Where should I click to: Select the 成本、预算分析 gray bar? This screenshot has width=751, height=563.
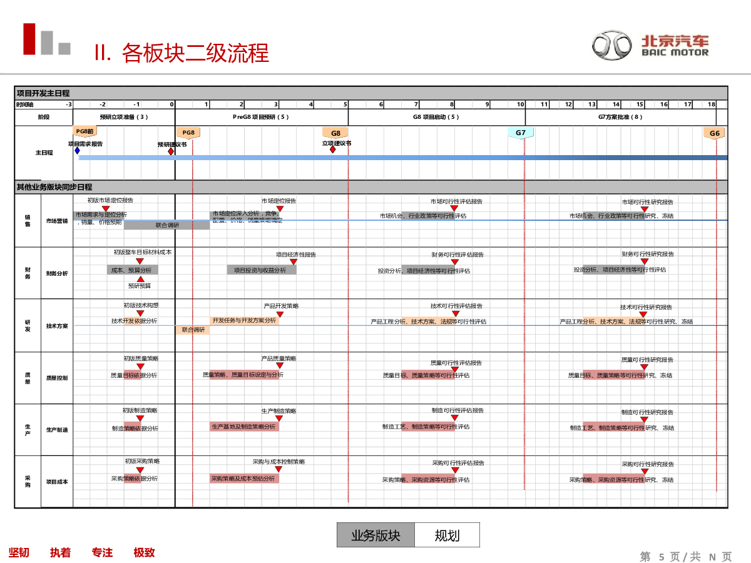(x=132, y=270)
